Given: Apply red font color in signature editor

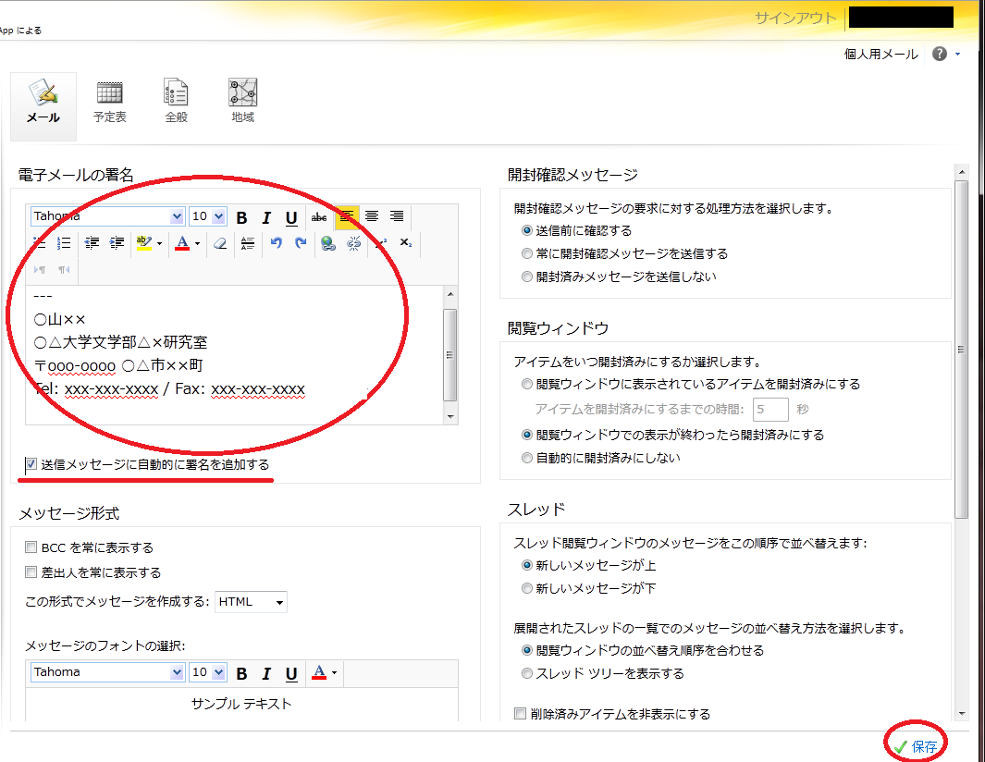Looking at the screenshot, I should pos(182,243).
